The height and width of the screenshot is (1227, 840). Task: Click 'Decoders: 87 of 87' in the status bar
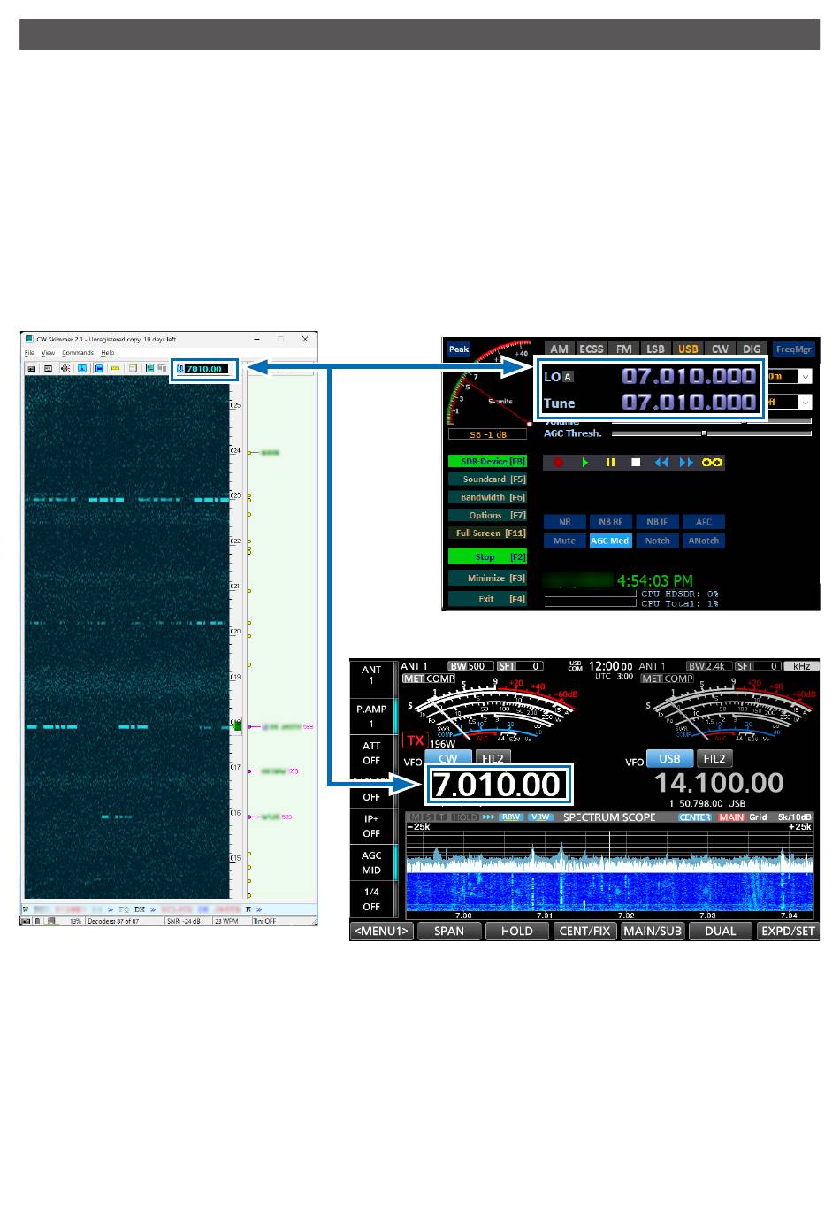coord(114,921)
